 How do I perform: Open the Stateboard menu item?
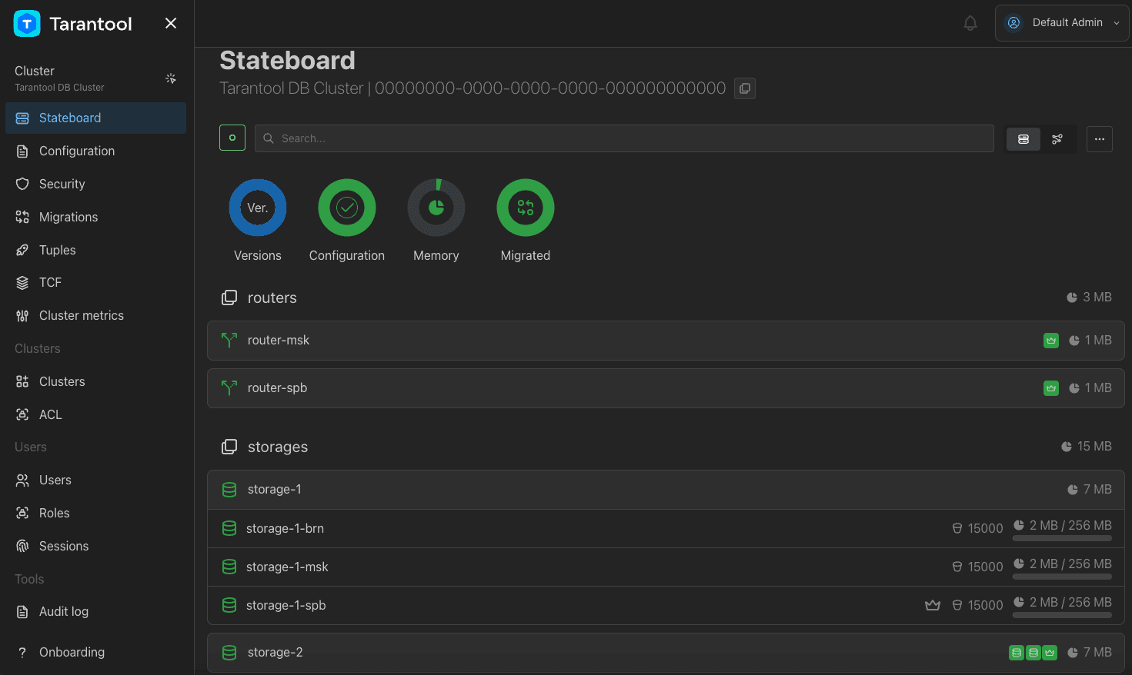click(95, 118)
